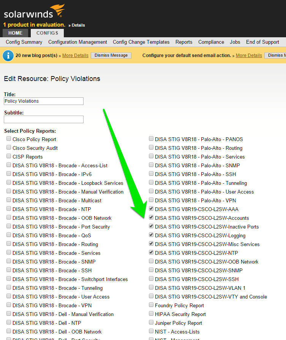The width and height of the screenshot is (286, 340).
Task: Uncheck CSCO-L2SW-AAA report
Action: click(151, 208)
